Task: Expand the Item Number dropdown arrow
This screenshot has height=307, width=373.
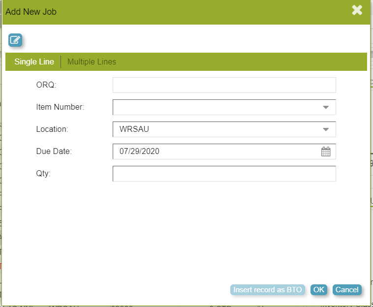Action: [325, 107]
